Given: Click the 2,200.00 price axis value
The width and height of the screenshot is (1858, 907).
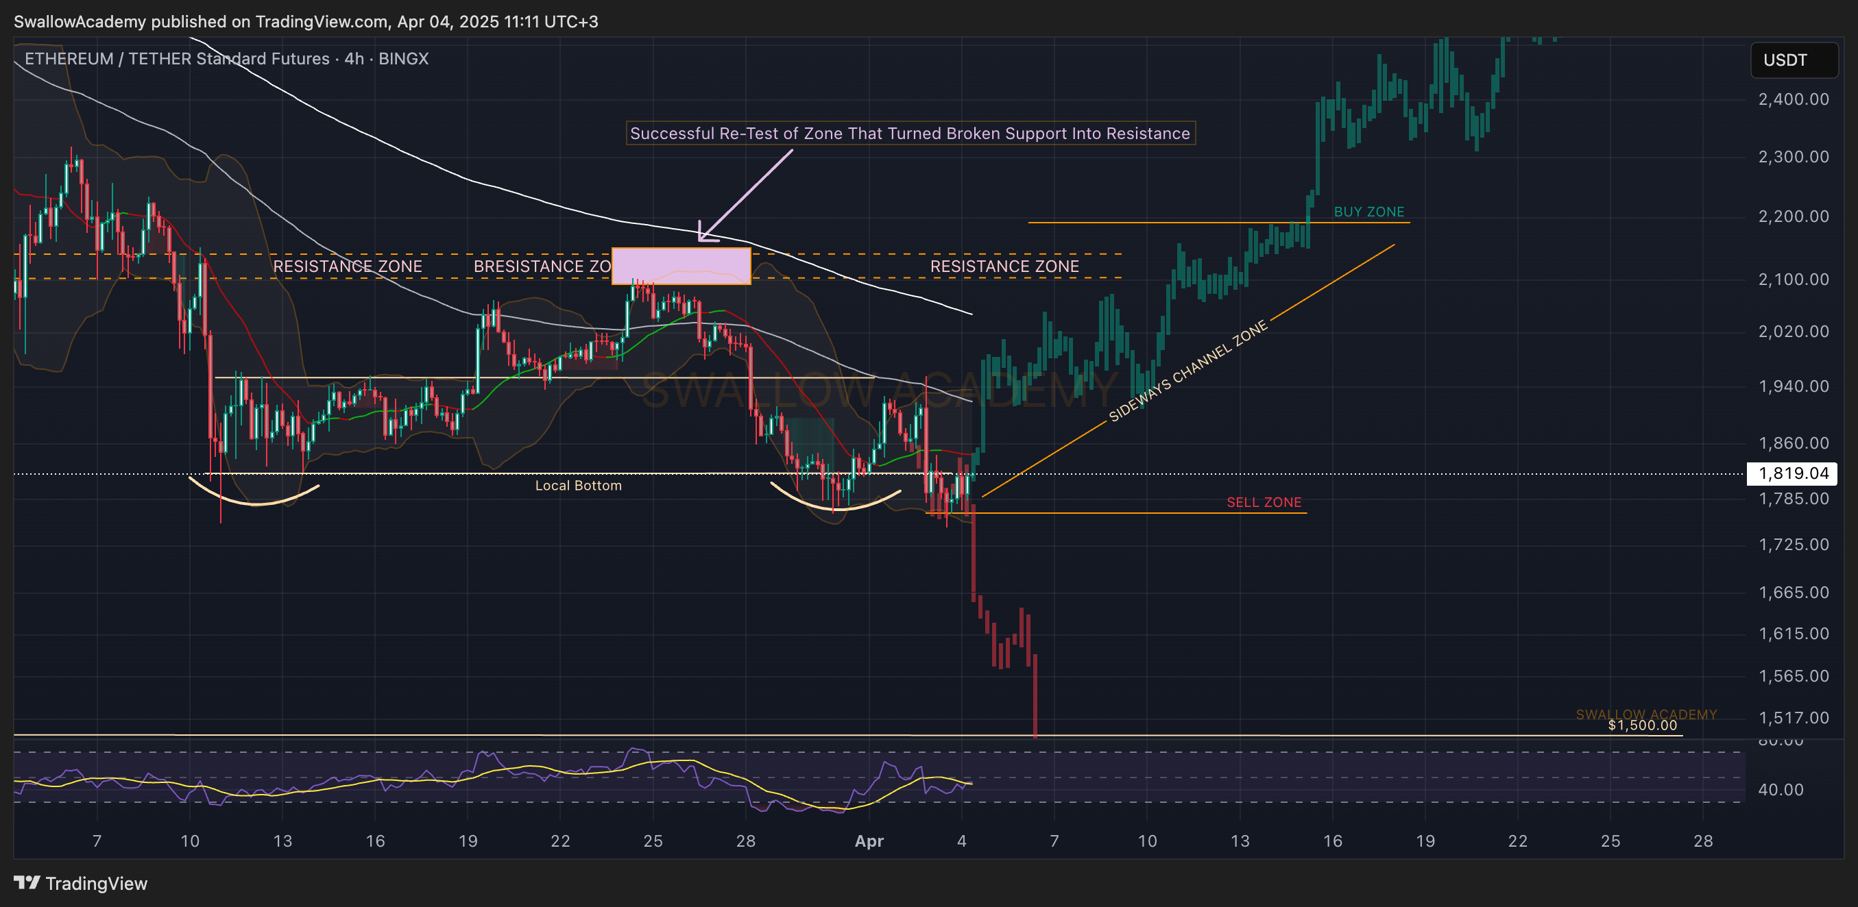Looking at the screenshot, I should 1794,217.
